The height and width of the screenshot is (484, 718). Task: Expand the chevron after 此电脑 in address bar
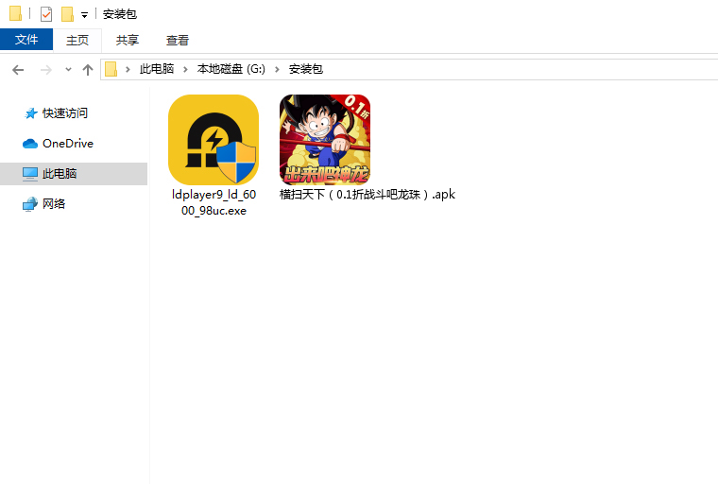(x=185, y=69)
